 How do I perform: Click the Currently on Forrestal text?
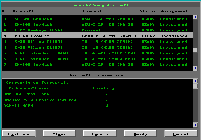[37, 83]
